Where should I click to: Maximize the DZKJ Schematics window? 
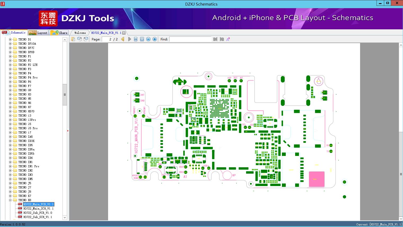tap(388, 3)
